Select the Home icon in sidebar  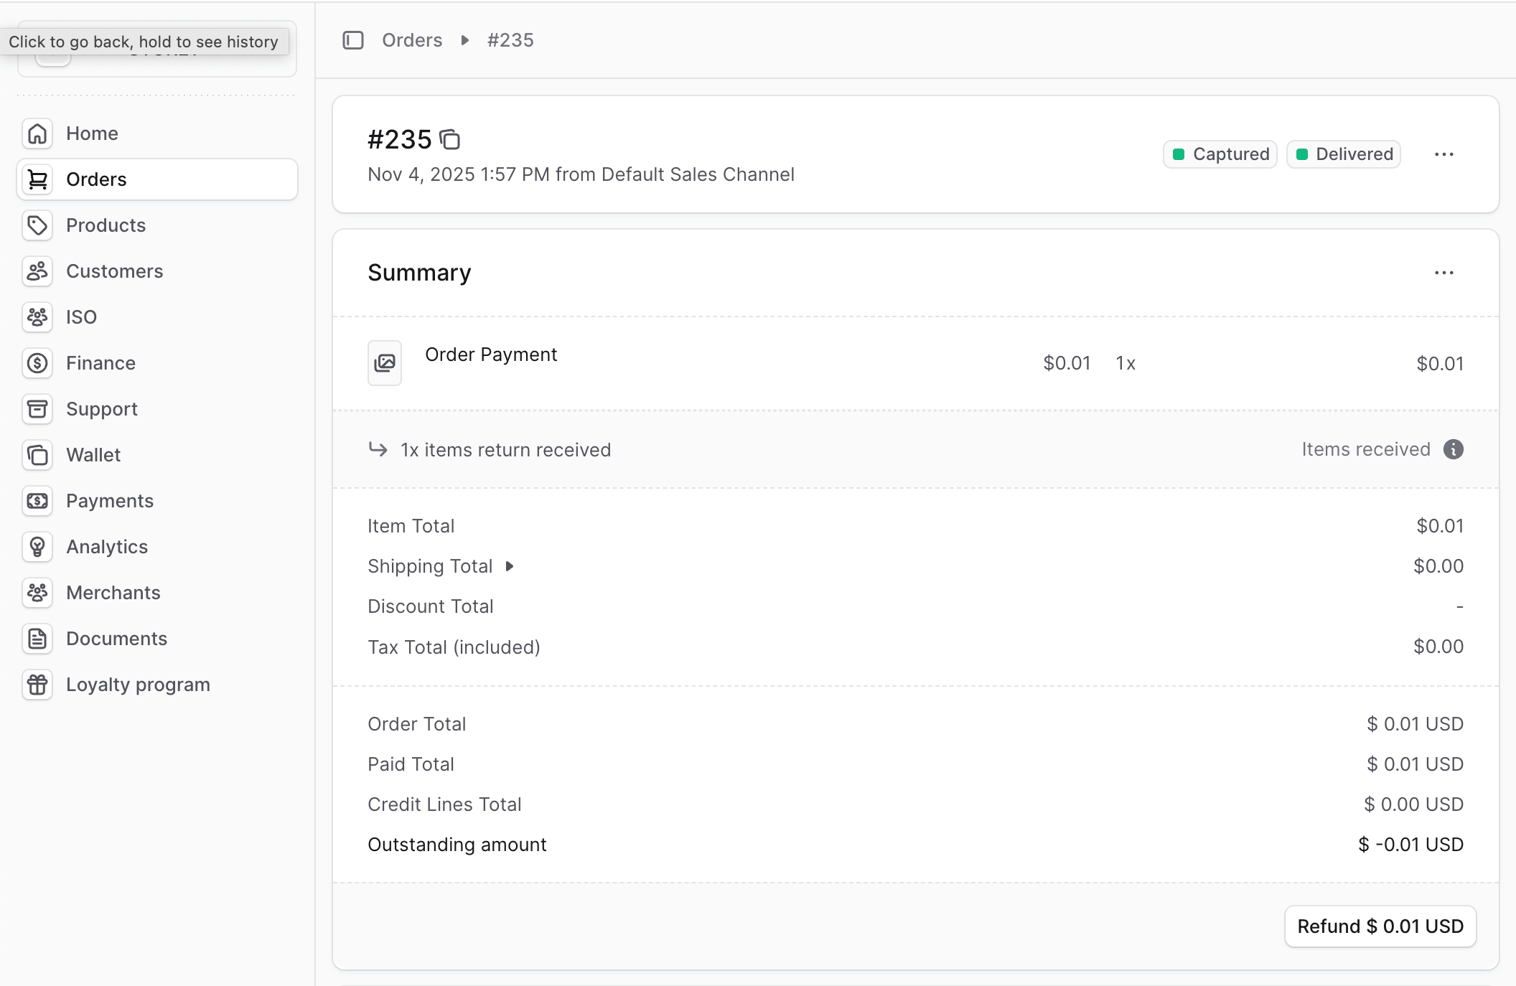click(37, 133)
